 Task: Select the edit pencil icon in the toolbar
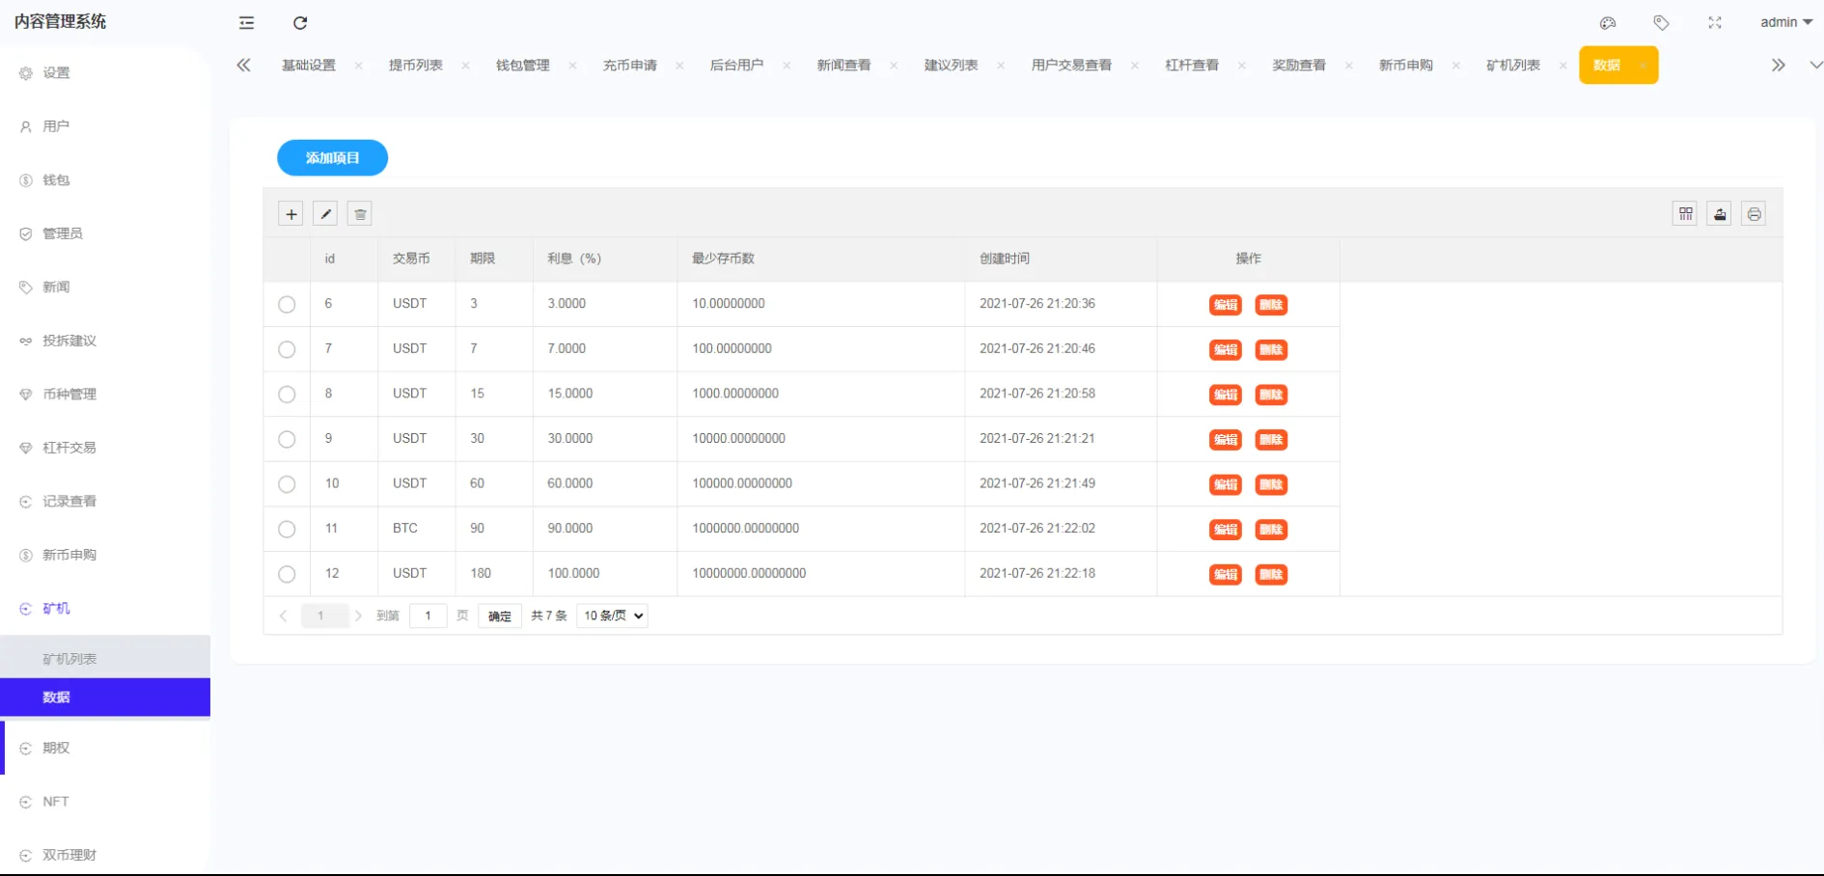coord(325,213)
